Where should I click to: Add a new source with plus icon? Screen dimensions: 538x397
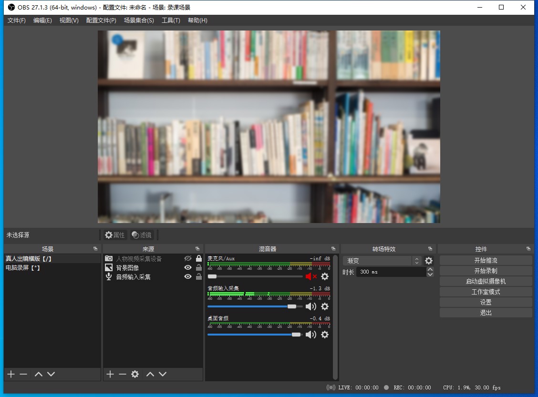point(110,374)
